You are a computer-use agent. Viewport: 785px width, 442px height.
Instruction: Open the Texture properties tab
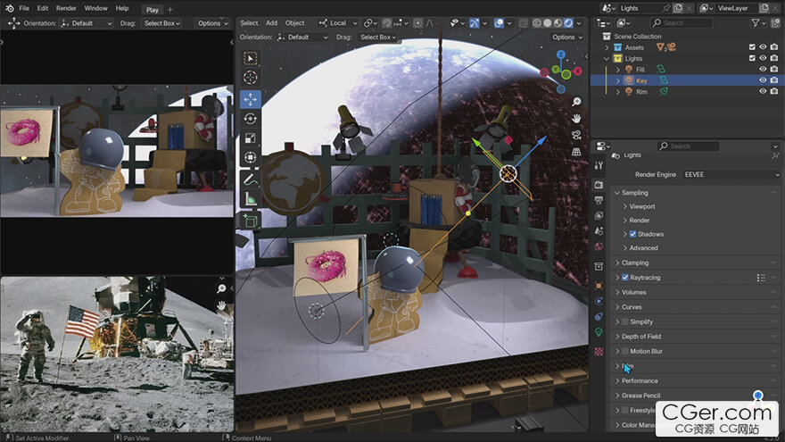[x=599, y=352]
